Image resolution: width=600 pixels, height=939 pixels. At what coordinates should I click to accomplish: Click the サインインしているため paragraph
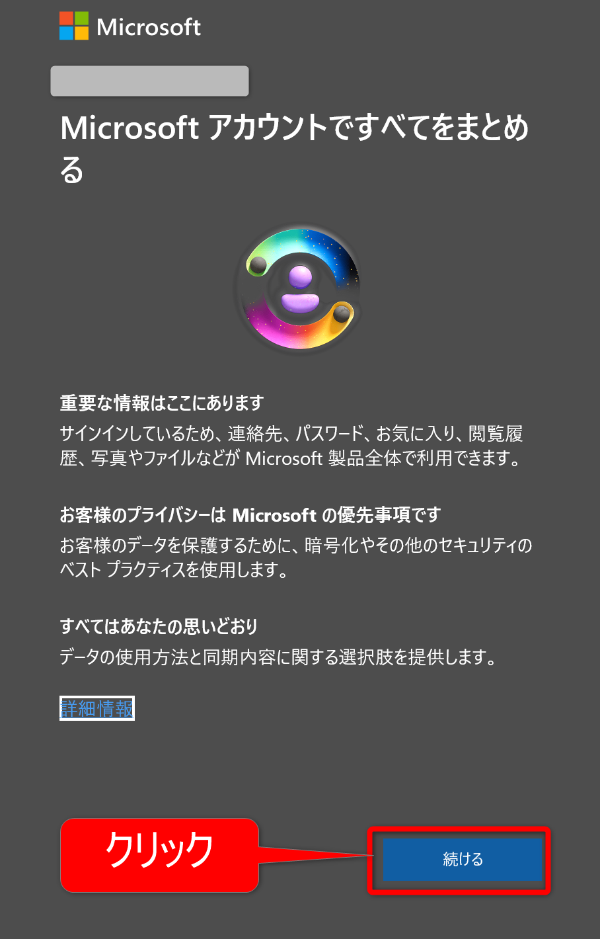coord(291,446)
